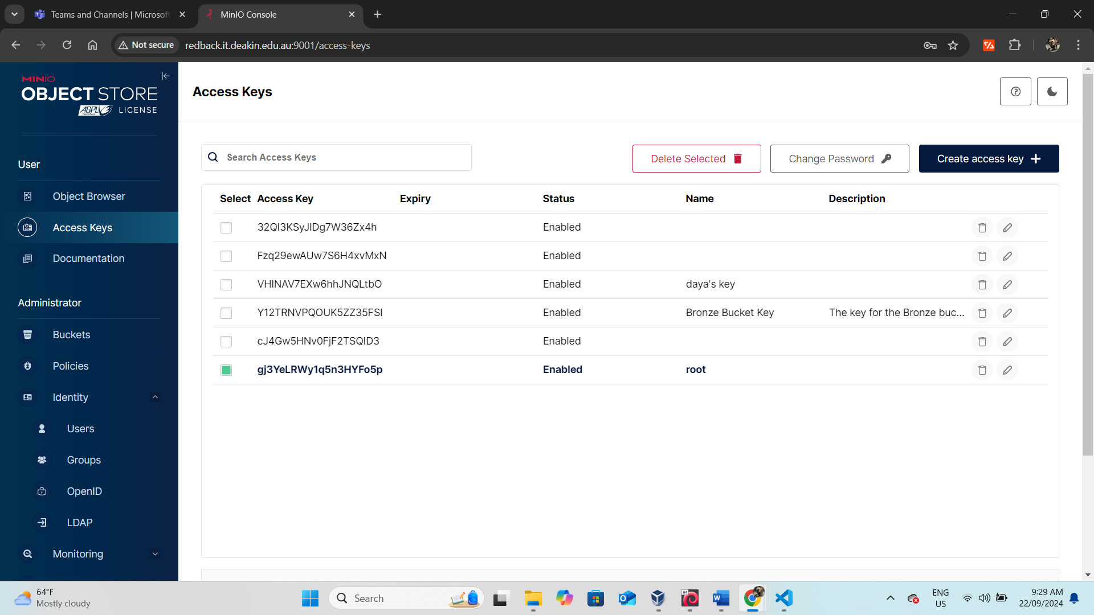Click Delete Selected button
This screenshot has height=615, width=1094.
coord(696,159)
